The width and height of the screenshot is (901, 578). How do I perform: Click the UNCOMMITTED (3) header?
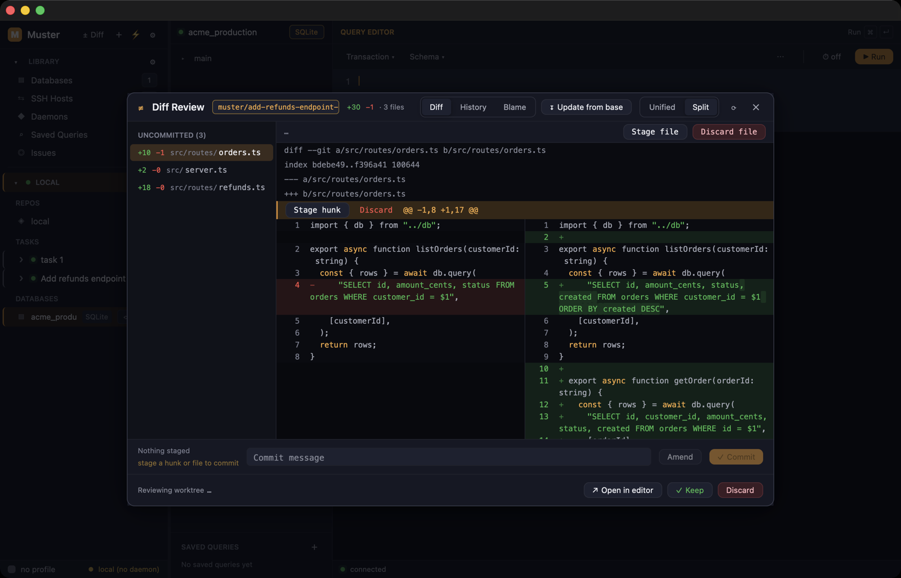(172, 135)
